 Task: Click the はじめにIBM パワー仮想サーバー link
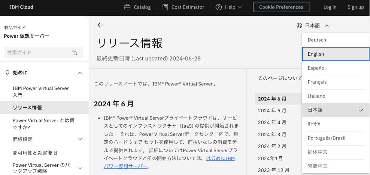click(169, 162)
